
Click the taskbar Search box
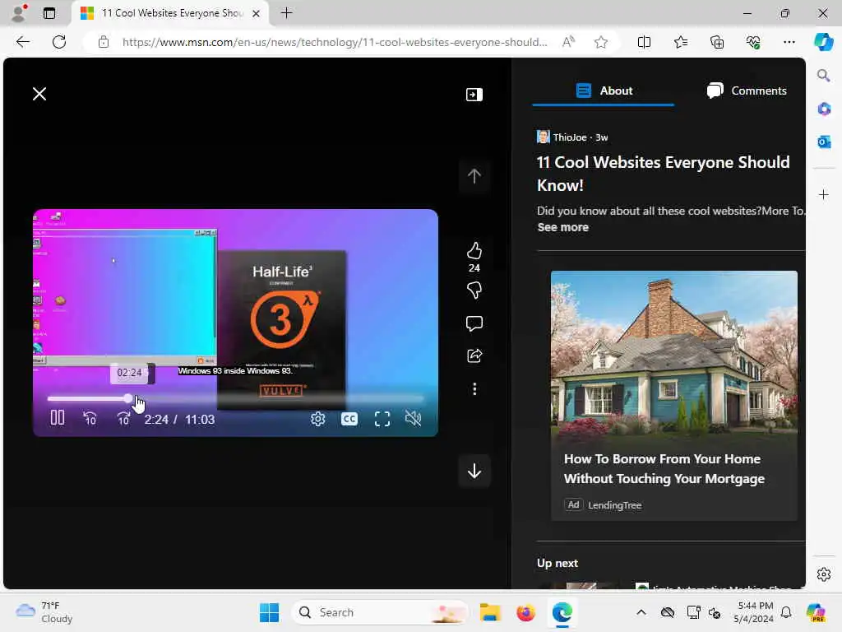[380, 612]
